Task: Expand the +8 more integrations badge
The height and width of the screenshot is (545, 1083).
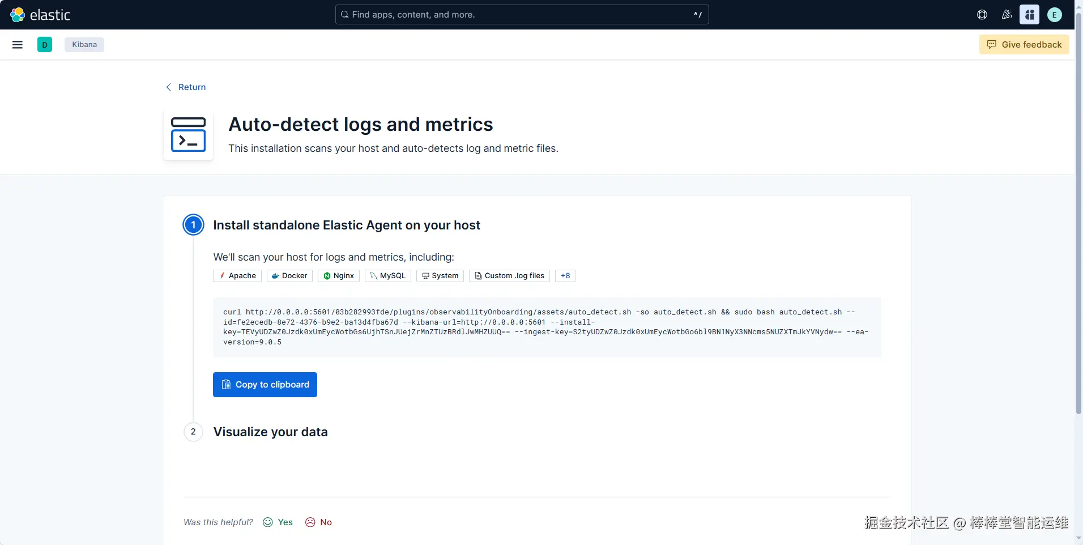Action: [x=565, y=276]
